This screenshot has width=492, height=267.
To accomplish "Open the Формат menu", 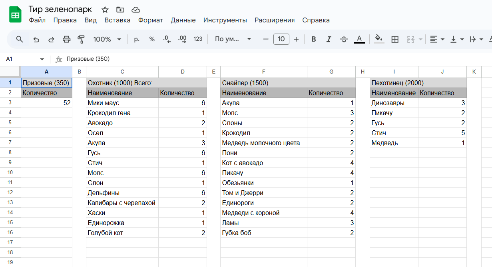I will [151, 20].
